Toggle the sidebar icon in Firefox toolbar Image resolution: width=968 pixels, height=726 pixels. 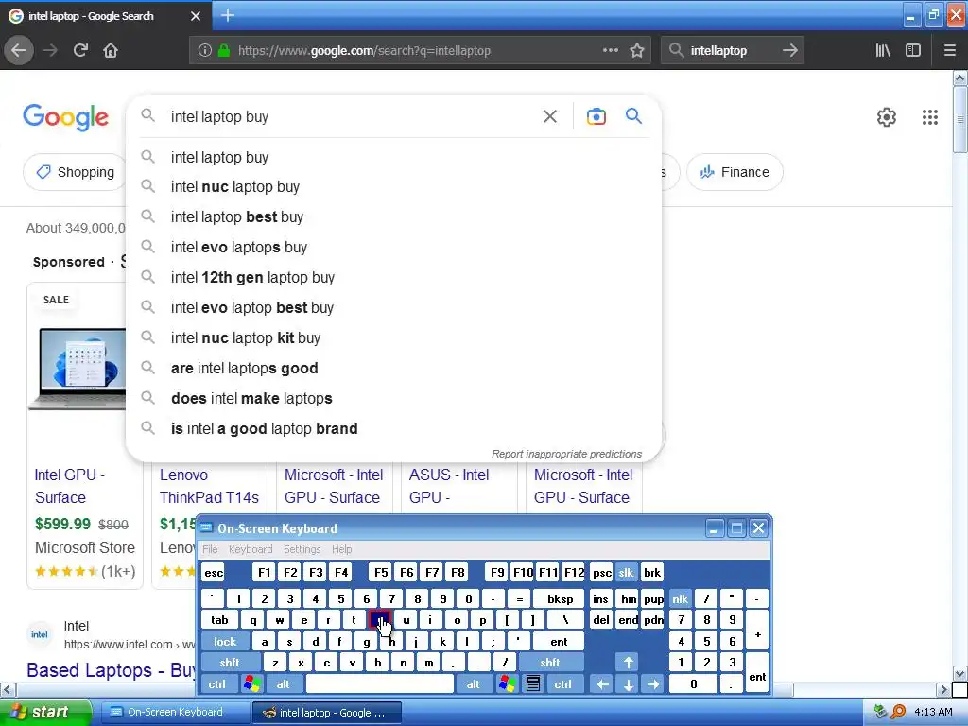(x=913, y=50)
